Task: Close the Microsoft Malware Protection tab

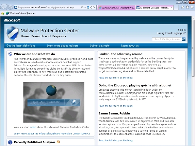Action: [x=172, y=8]
